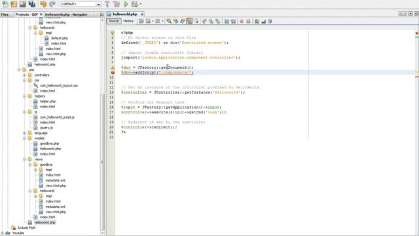Expand the language folder
This screenshot has height=236, width=419.
[x=25, y=133]
